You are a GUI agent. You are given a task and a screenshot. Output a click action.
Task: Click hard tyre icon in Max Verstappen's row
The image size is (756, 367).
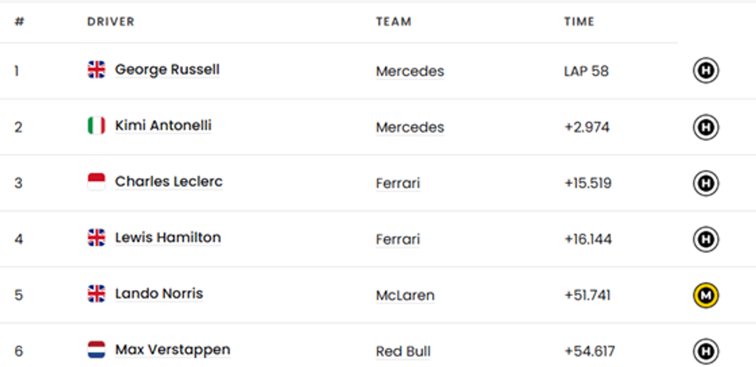point(706,351)
